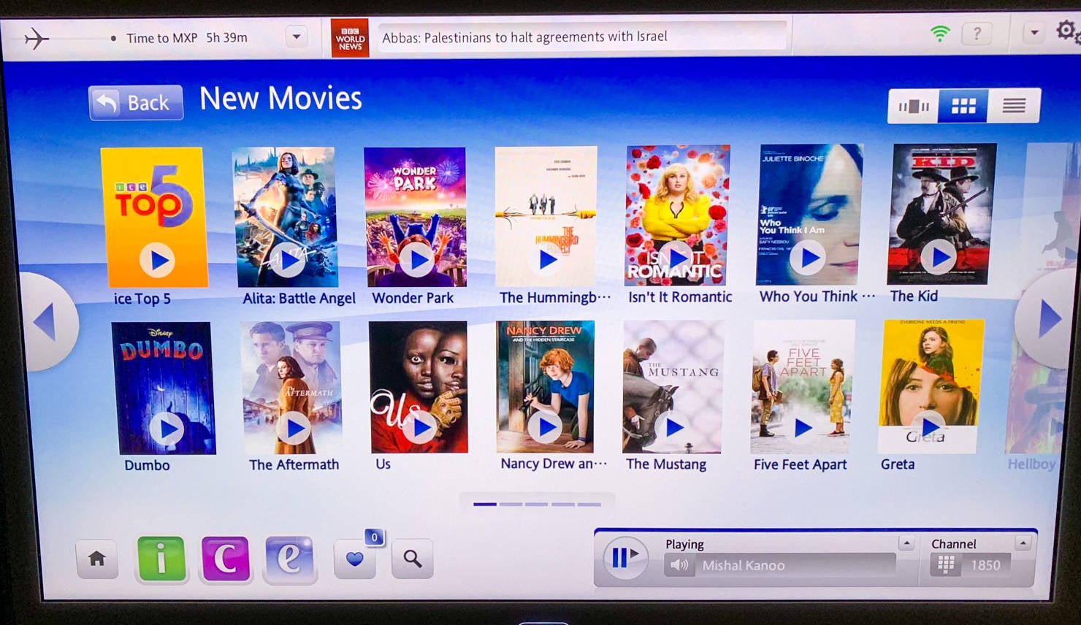Check the Wi-Fi connectivity icon
1081x625 pixels.
click(940, 34)
